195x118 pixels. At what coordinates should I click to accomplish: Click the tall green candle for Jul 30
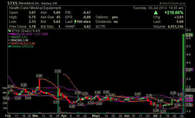click(183, 56)
